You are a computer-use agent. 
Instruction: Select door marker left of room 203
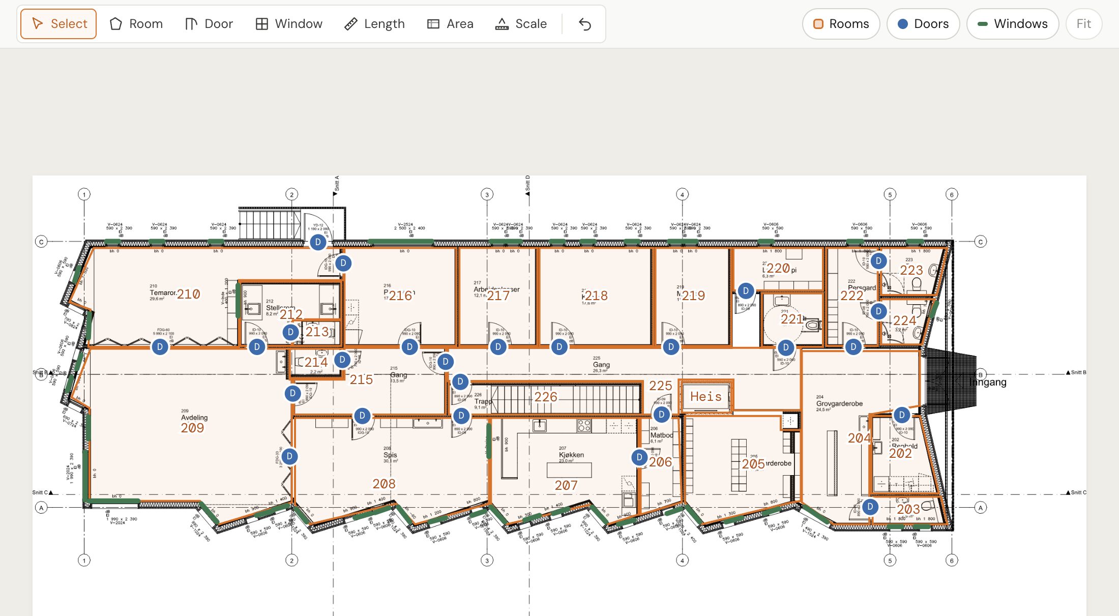(870, 507)
